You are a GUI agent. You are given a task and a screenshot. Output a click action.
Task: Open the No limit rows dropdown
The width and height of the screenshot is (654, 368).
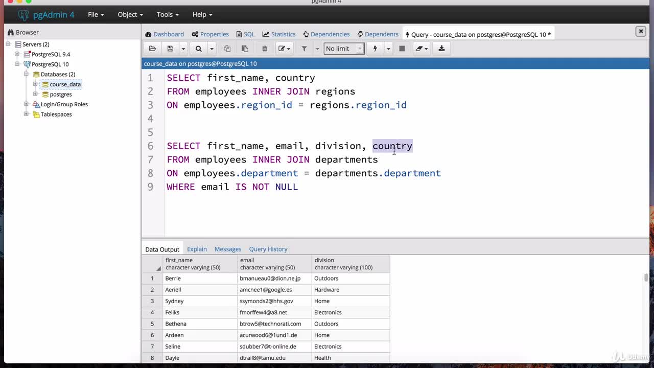(343, 49)
